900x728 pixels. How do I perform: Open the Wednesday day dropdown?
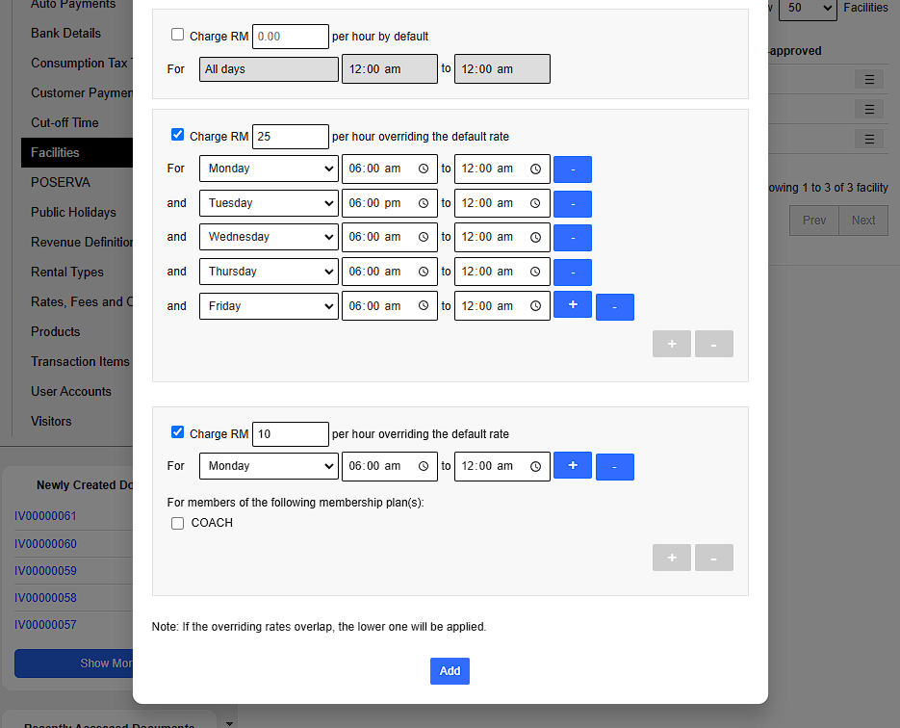coord(269,237)
